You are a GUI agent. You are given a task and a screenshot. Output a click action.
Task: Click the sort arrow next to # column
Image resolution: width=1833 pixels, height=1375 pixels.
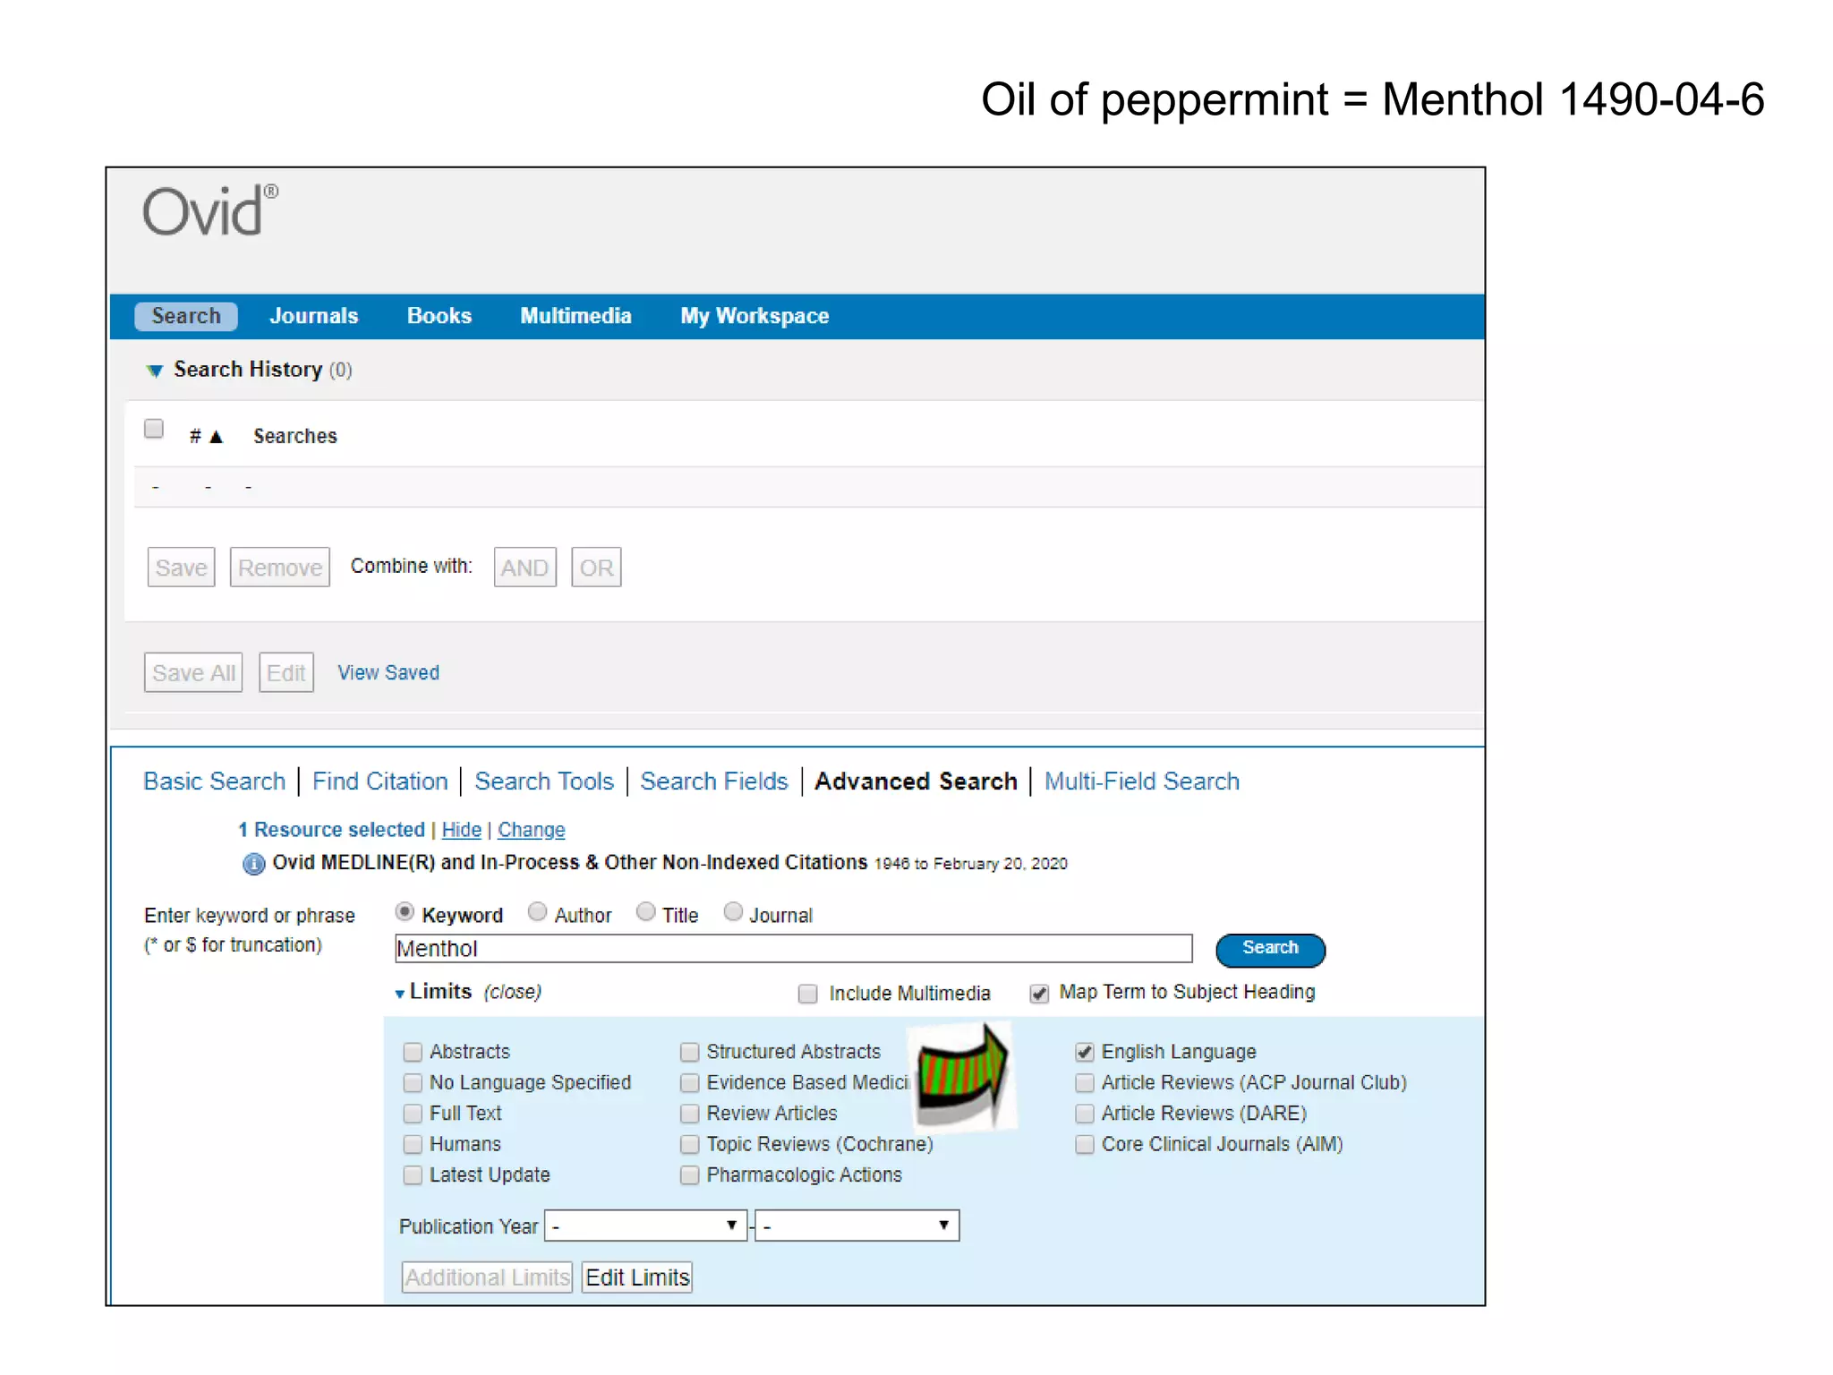(216, 437)
